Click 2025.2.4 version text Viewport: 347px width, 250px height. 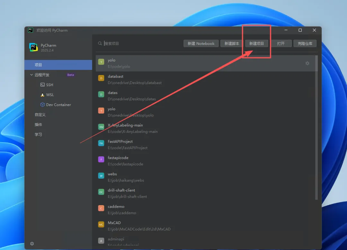(47, 50)
